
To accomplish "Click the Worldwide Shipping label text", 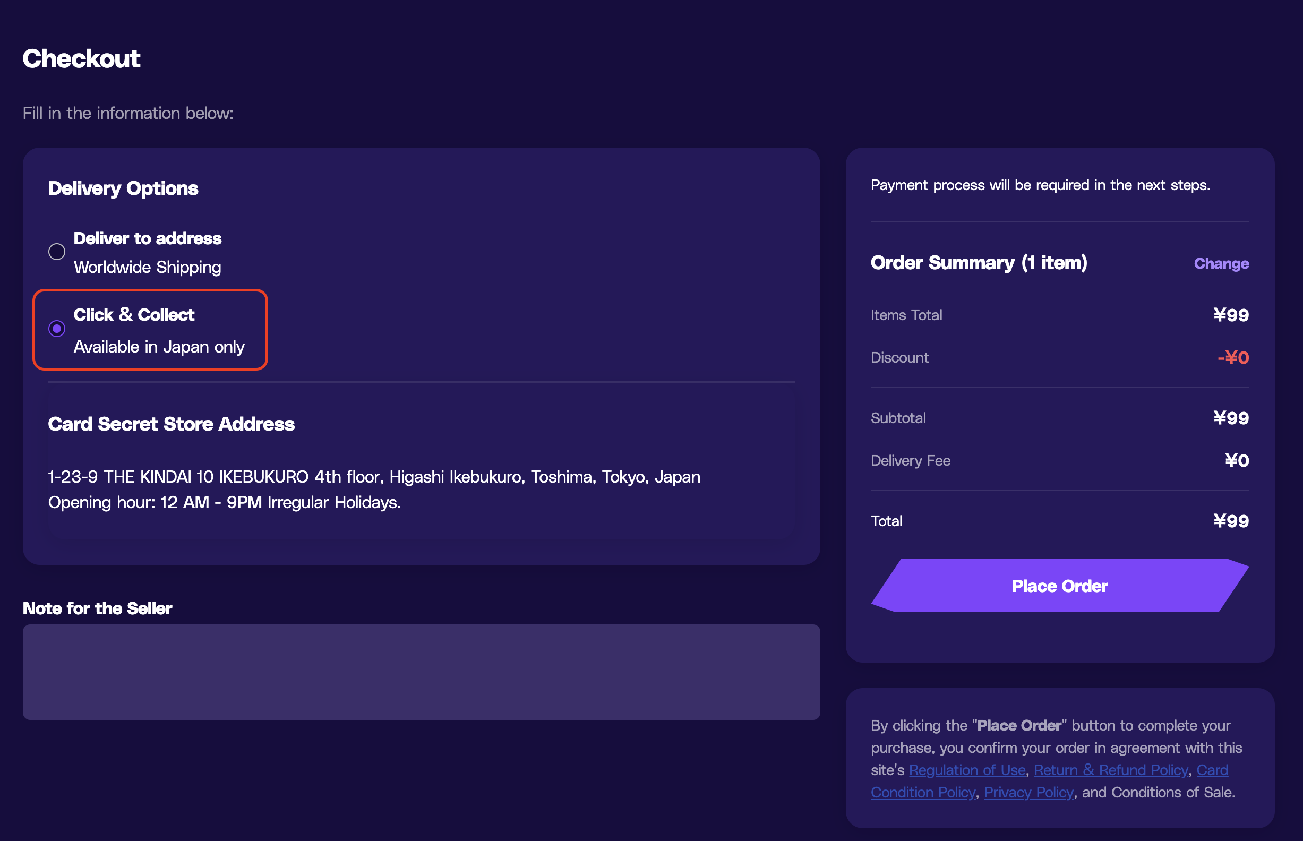I will [x=148, y=267].
